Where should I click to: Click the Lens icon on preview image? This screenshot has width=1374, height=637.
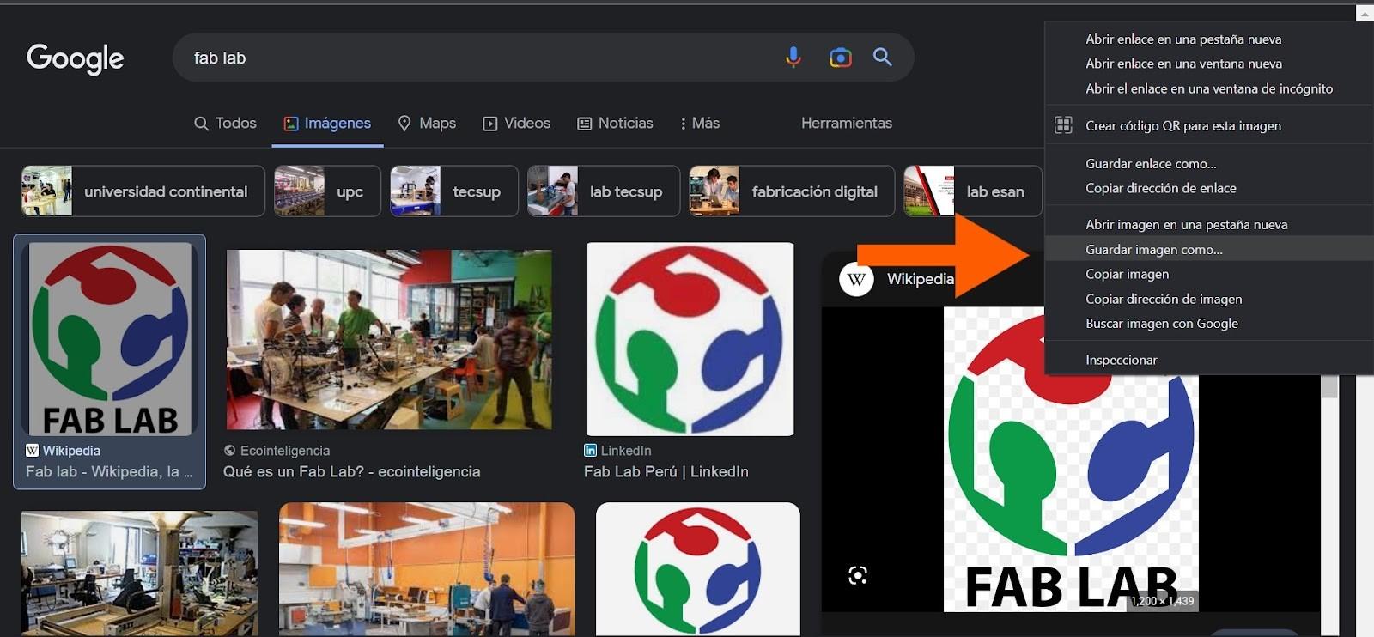[x=858, y=575]
